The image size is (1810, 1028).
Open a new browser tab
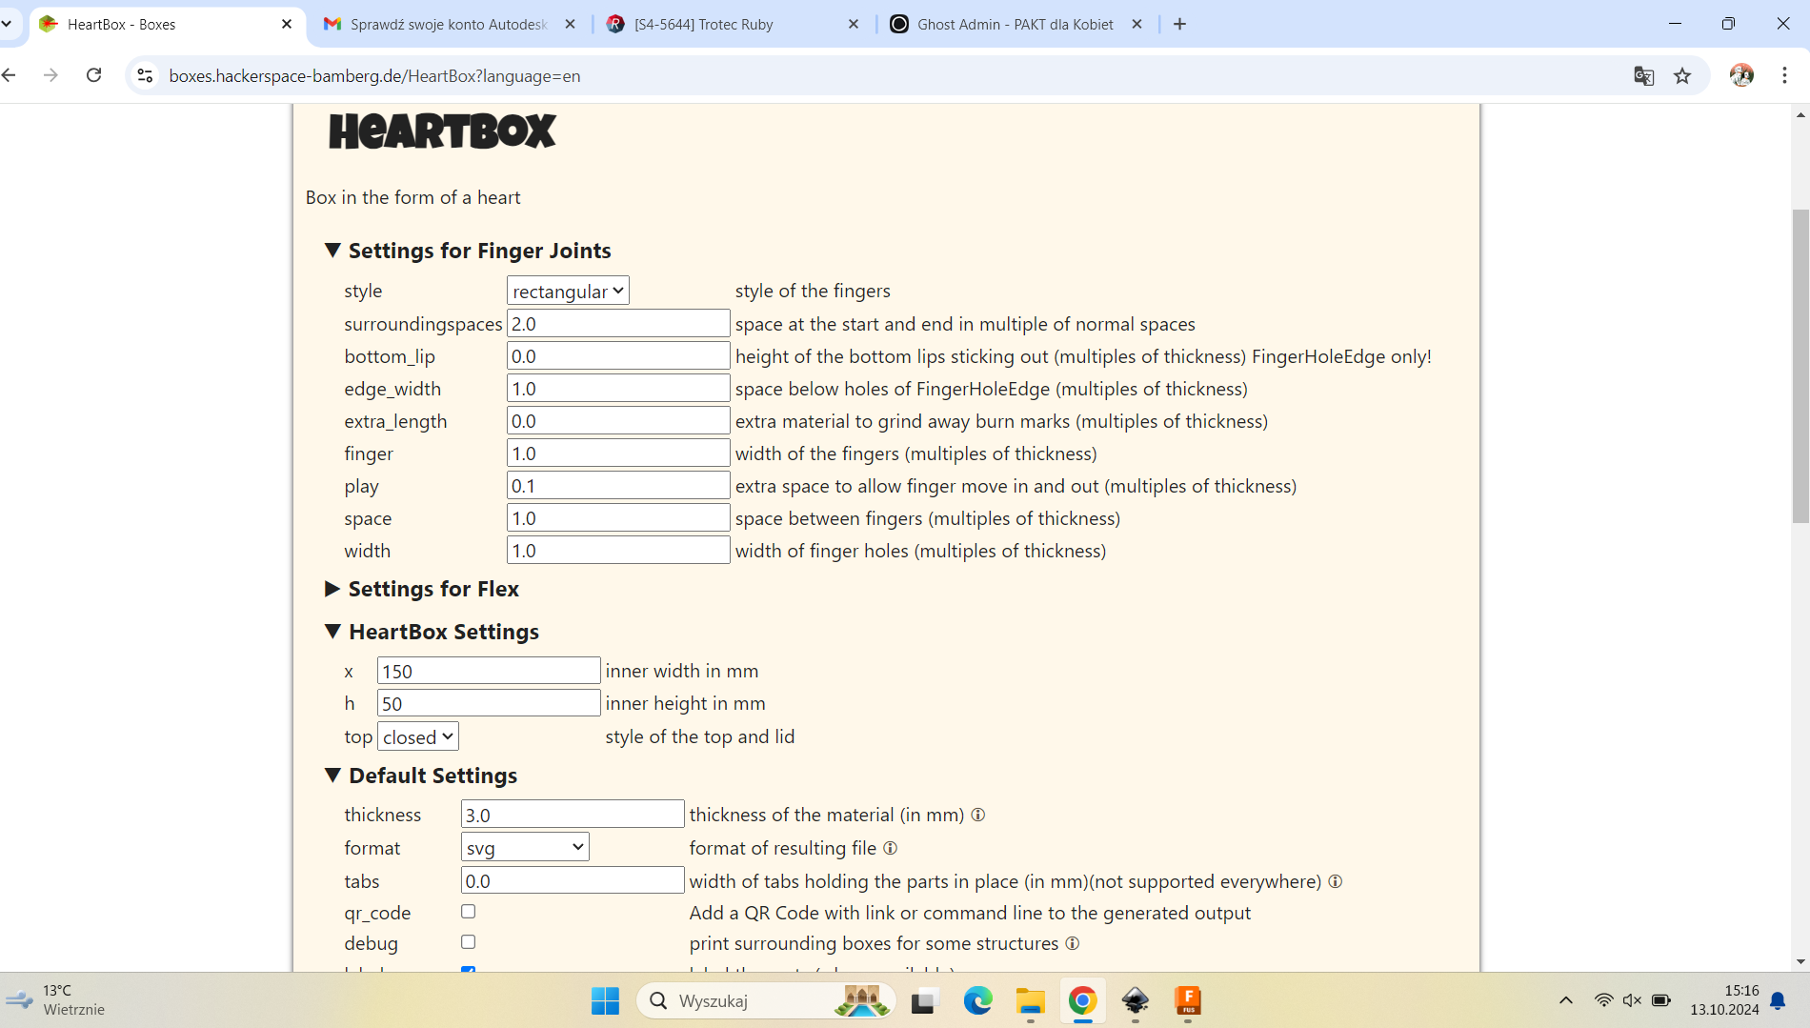point(1179,24)
